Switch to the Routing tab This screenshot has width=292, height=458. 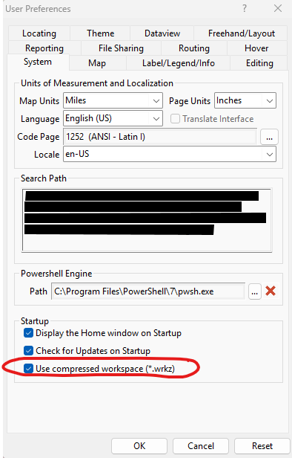click(194, 48)
